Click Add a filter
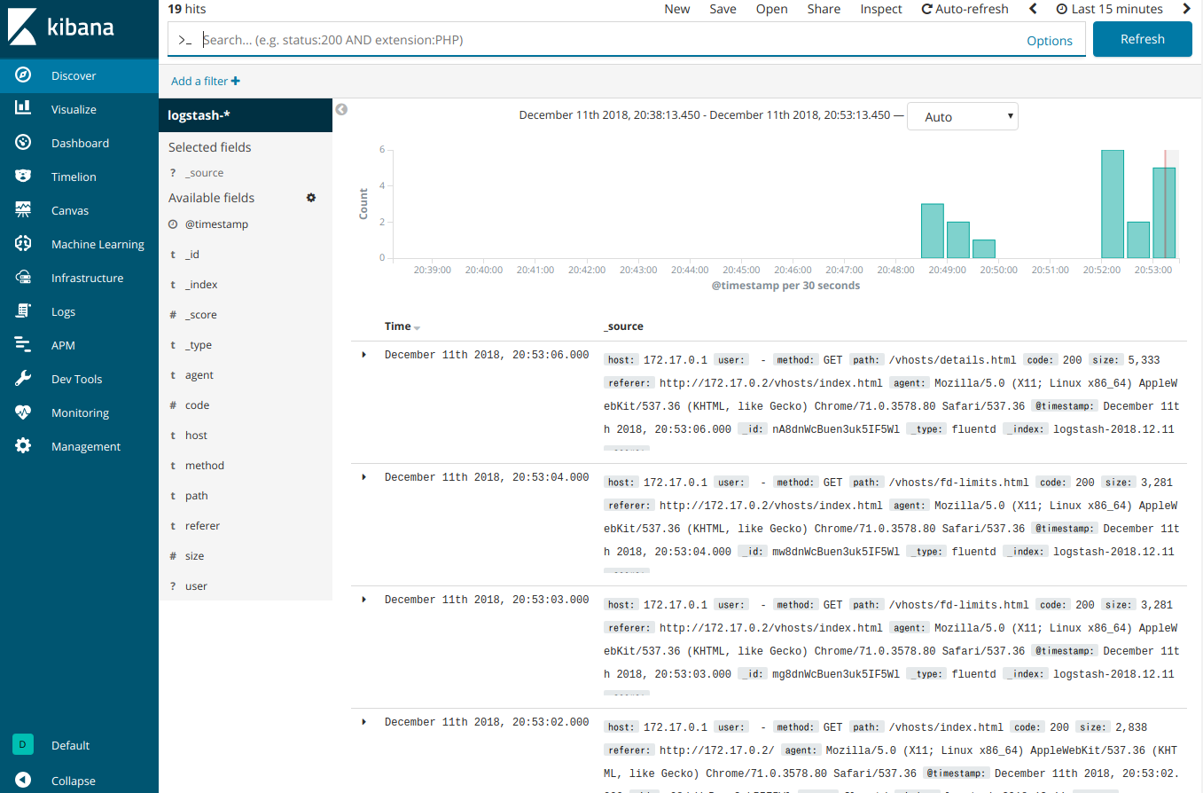Image resolution: width=1203 pixels, height=793 pixels. coord(205,81)
